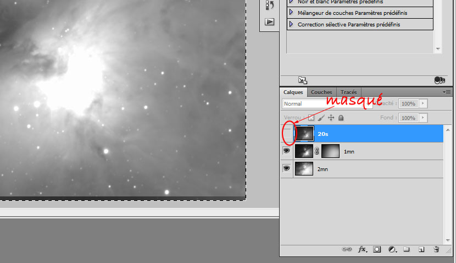Screen dimensions: 456x263
Task: Toggle clip-to-layer for new adjustments
Action: 440,80
